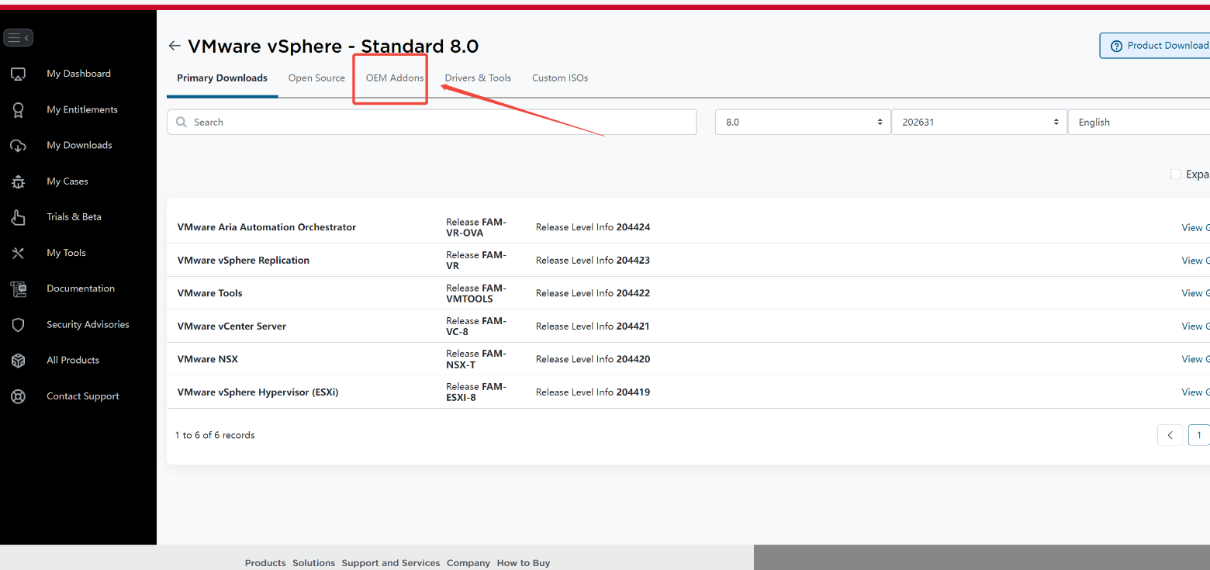Click the My Cases bug icon
This screenshot has width=1210, height=570.
coord(18,181)
